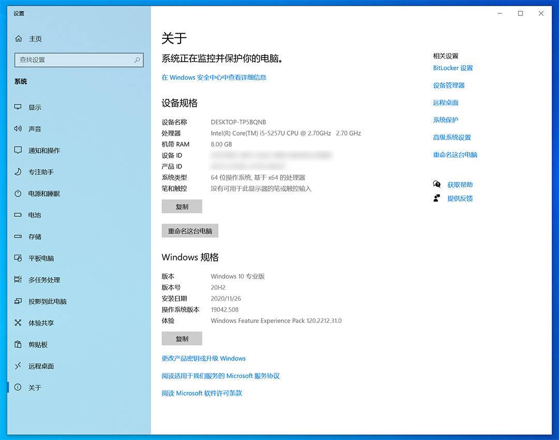Click 复制 to copy device specifications
Viewport: 559px width, 440px height.
click(182, 206)
